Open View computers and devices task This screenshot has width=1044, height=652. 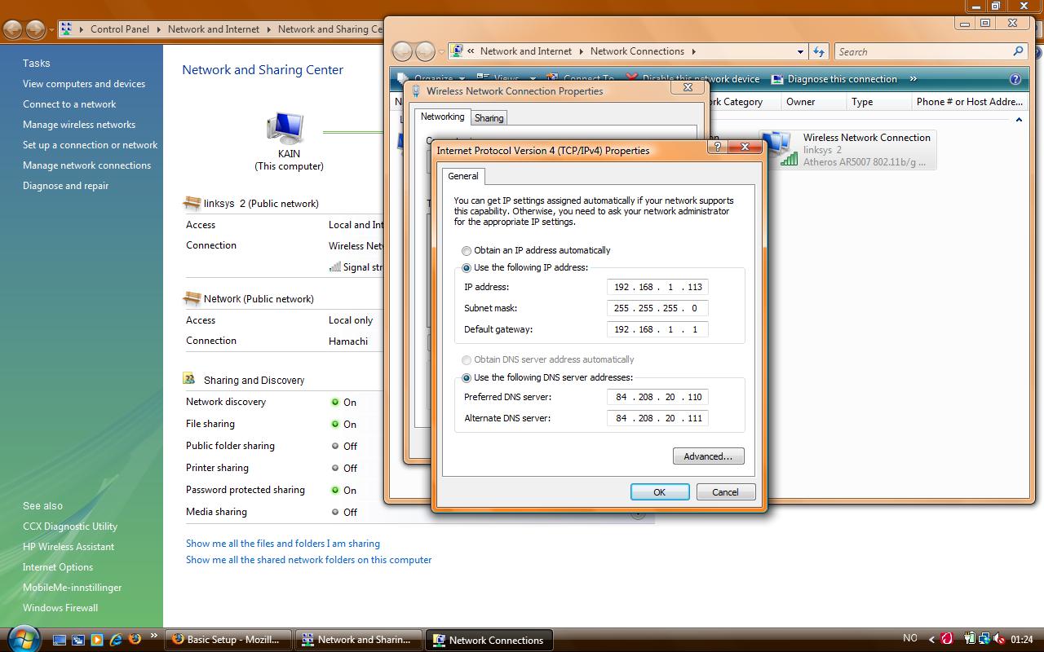tap(84, 84)
